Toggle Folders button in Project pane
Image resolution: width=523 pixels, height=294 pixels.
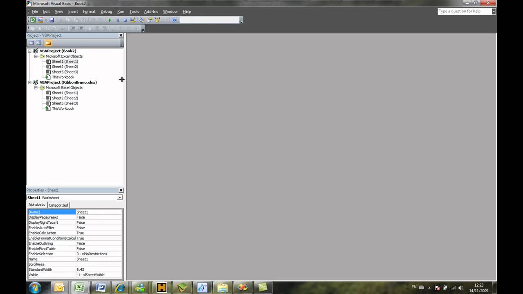pos(48,43)
